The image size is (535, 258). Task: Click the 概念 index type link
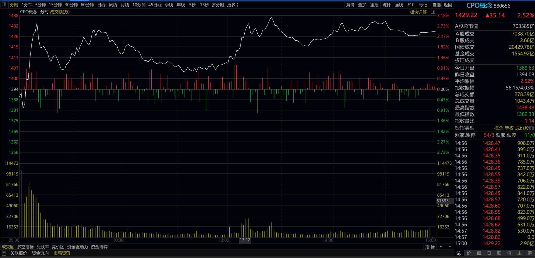pos(498,128)
